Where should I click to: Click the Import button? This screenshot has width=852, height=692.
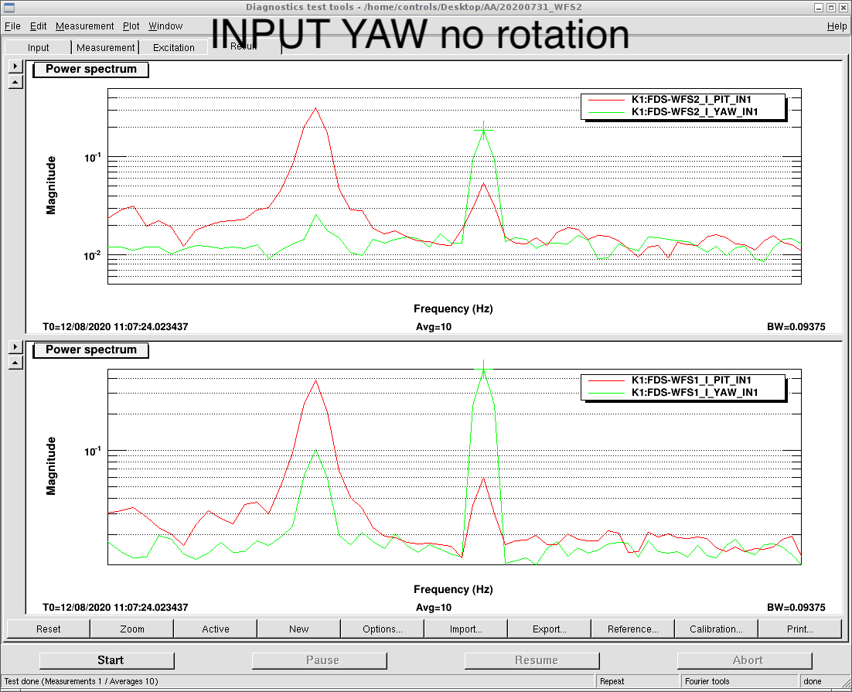[466, 629]
